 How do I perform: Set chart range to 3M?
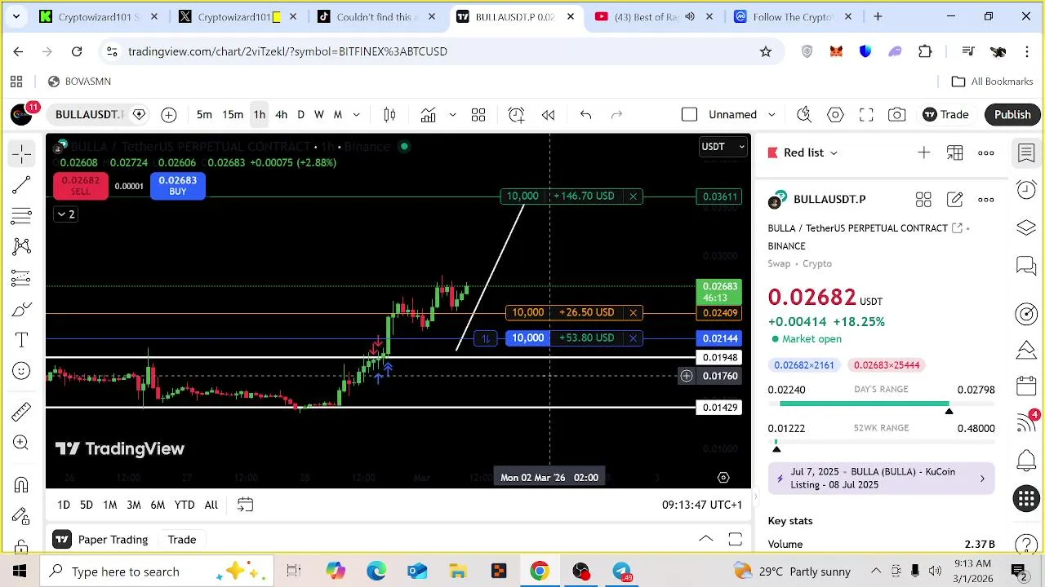(134, 505)
